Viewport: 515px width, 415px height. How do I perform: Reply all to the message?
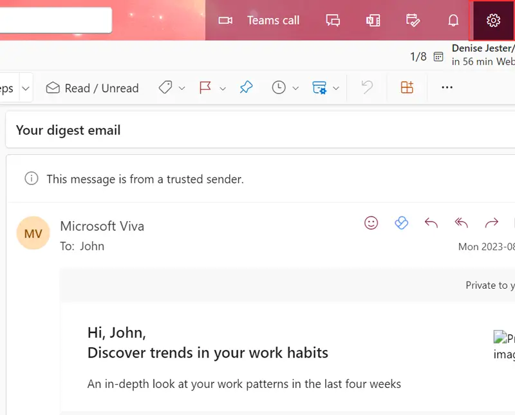tap(462, 223)
